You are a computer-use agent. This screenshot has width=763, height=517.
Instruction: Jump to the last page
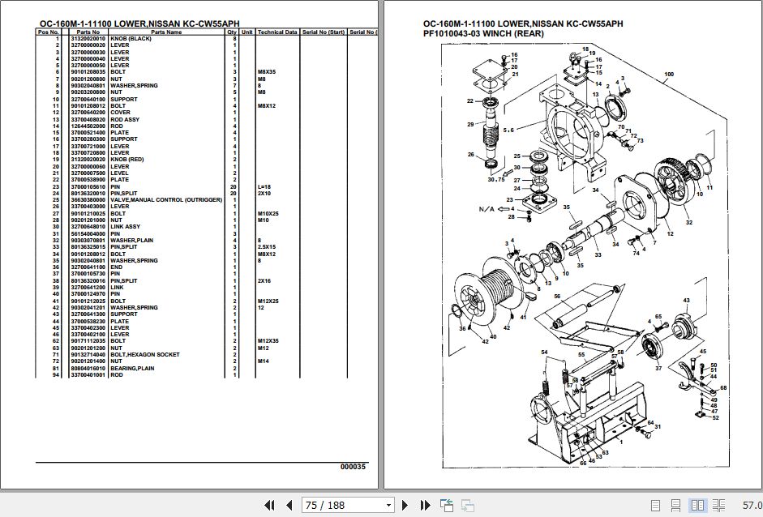click(x=425, y=505)
